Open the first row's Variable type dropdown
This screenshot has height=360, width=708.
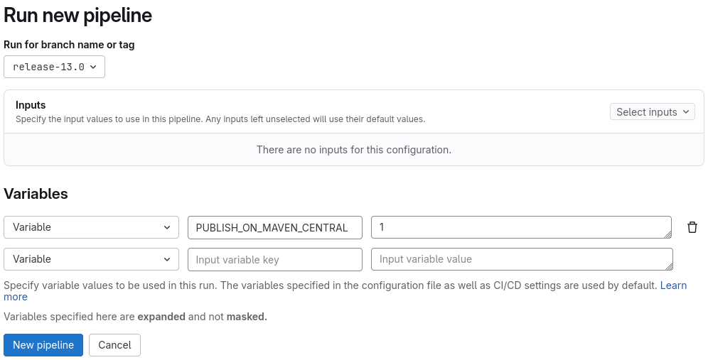pyautogui.click(x=91, y=227)
